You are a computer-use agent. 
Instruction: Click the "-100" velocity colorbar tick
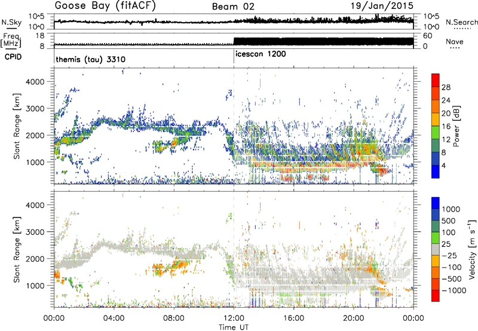point(452,267)
